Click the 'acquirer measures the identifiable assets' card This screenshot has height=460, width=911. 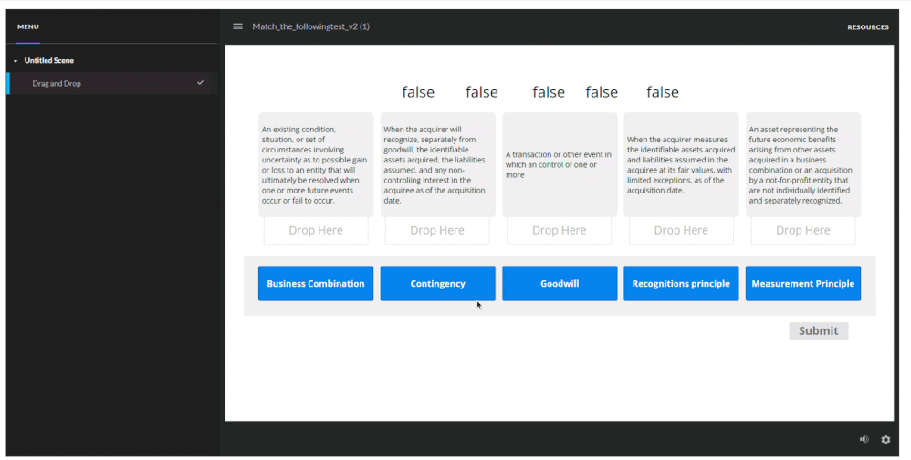pos(681,165)
